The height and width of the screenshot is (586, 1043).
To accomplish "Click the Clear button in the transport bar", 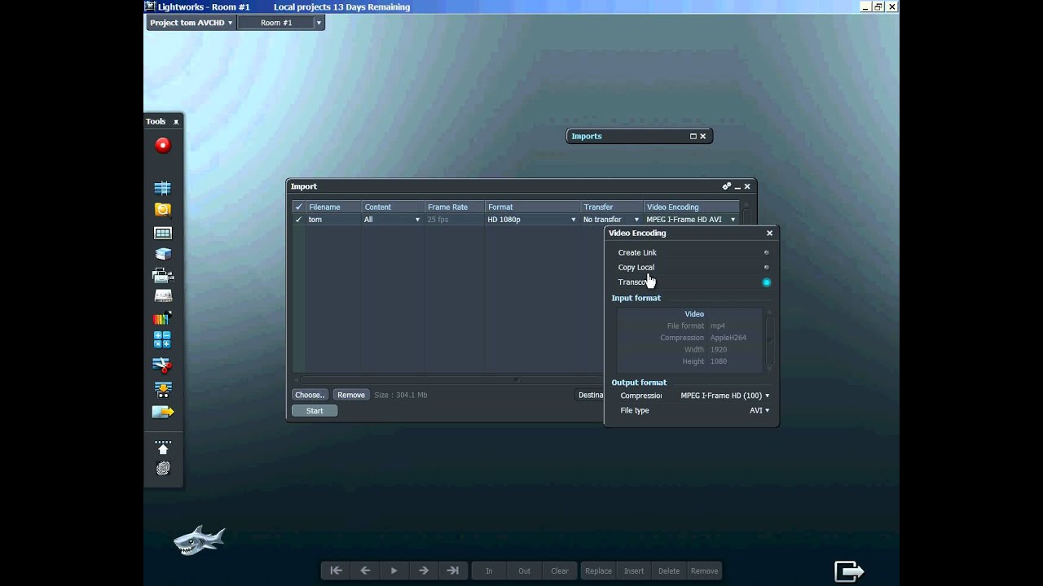I will point(560,571).
